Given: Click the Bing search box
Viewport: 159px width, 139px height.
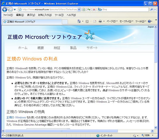Looking at the screenshot, I should pyautogui.click(x=123, y=10).
